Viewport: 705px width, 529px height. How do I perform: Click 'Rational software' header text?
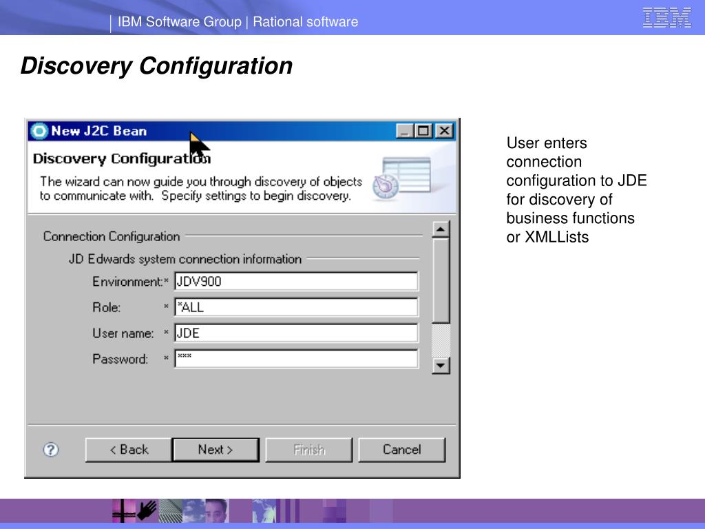coord(305,21)
